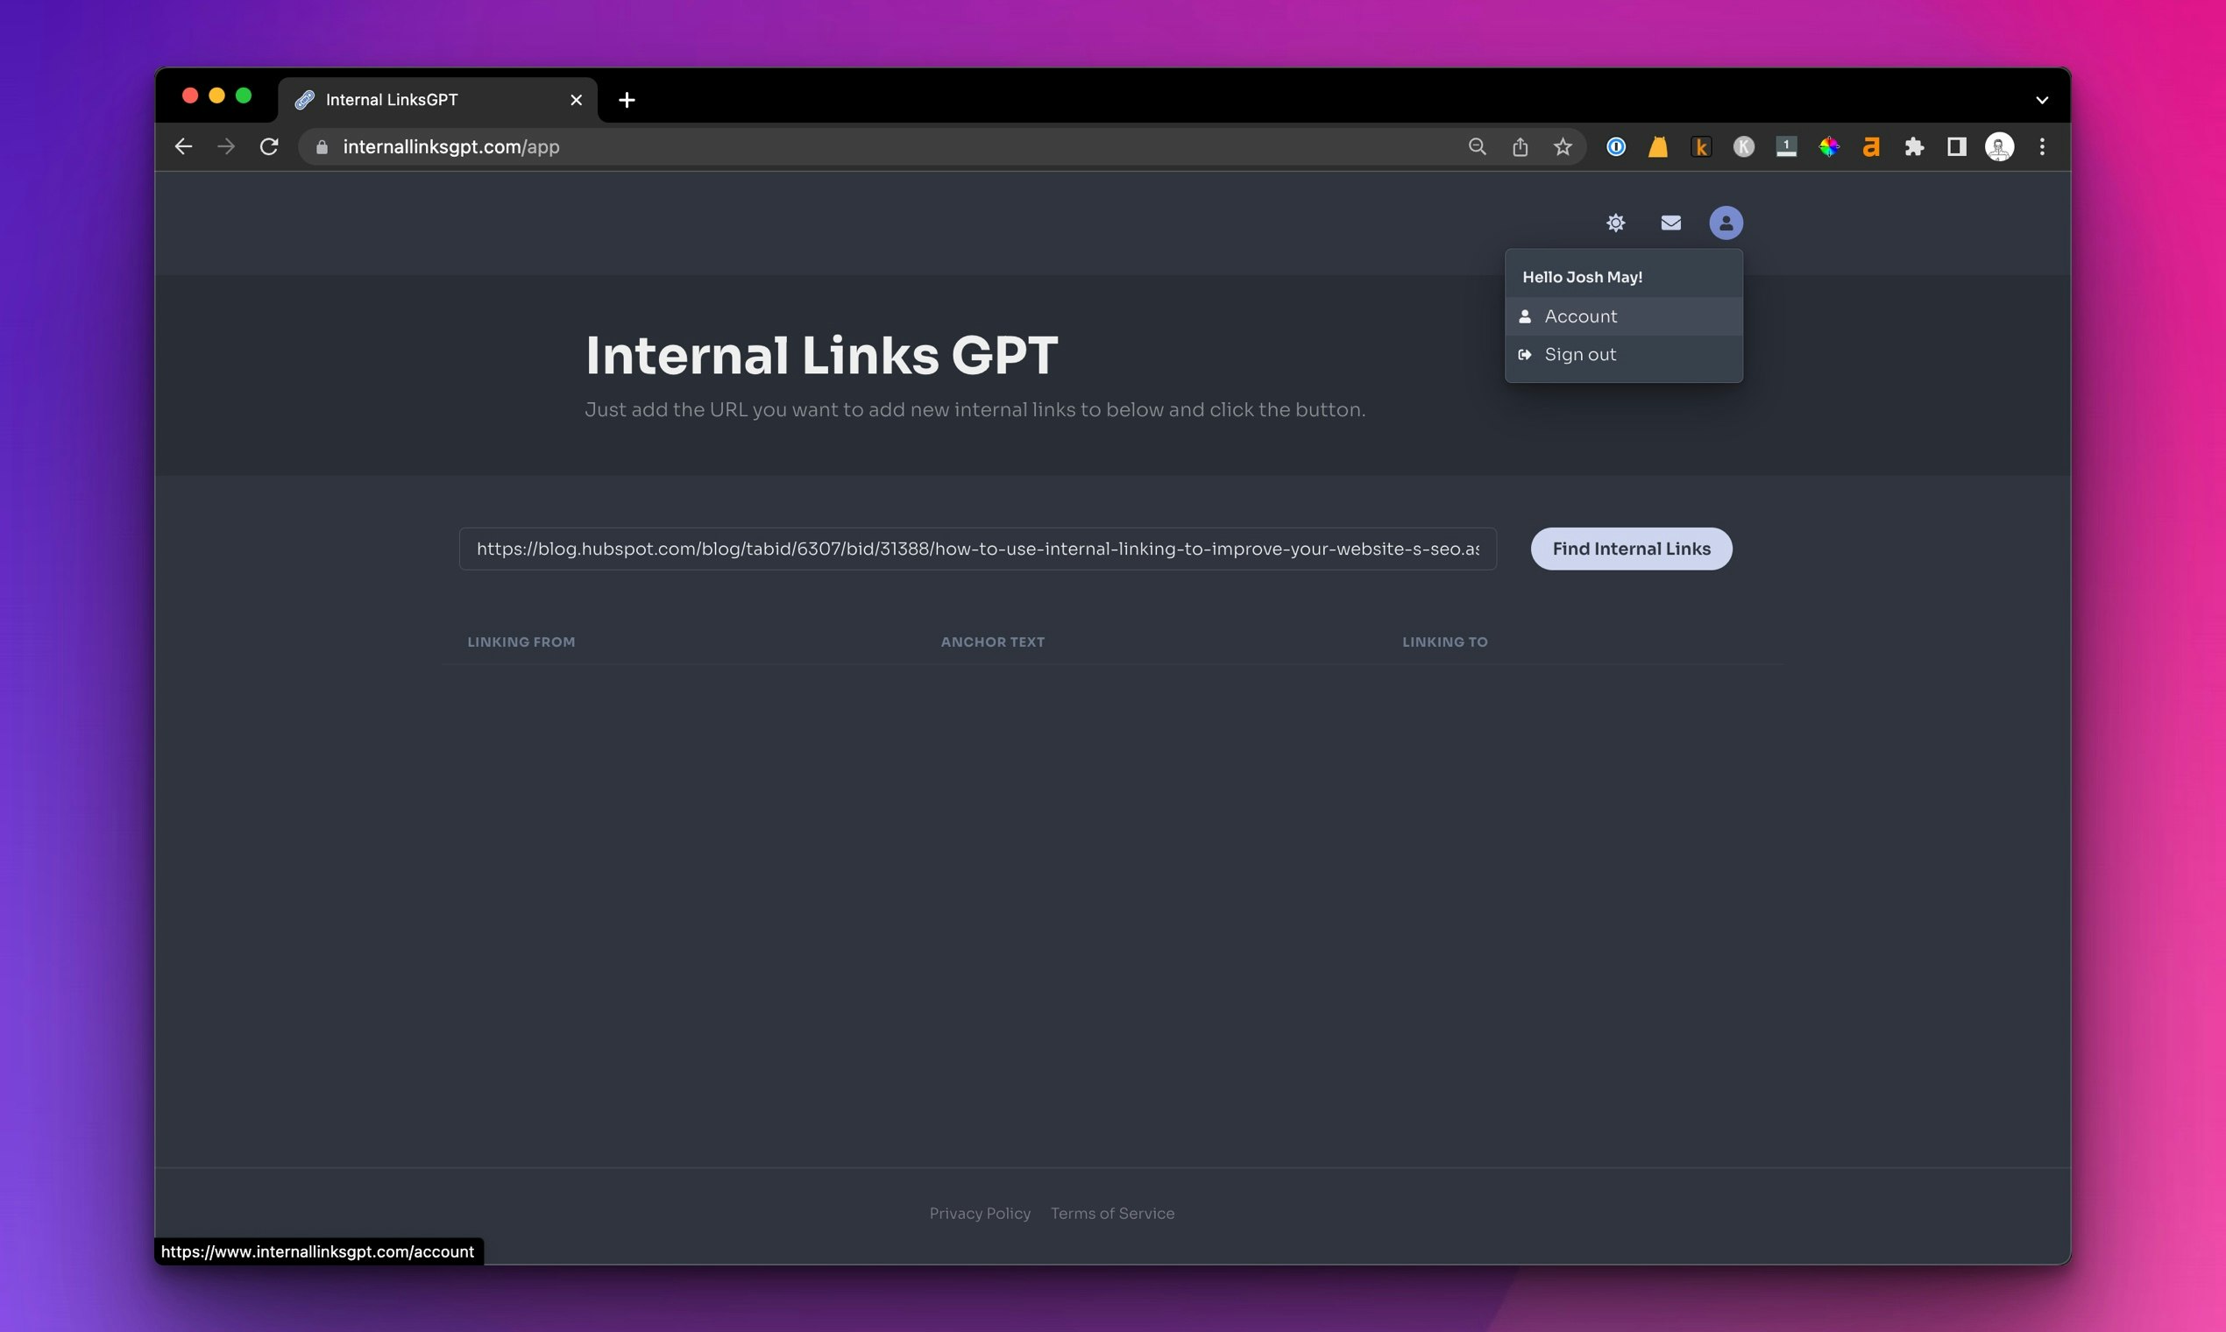Bookmark the page with the star icon
The image size is (2226, 1332).
[x=1563, y=147]
